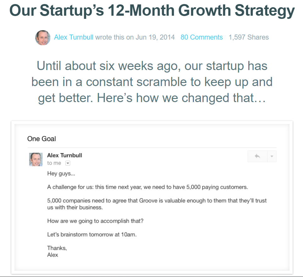Viewport: 303px width, 277px height.
Task: Click the "Hey guys..." greeting line
Action: pyautogui.click(x=61, y=173)
